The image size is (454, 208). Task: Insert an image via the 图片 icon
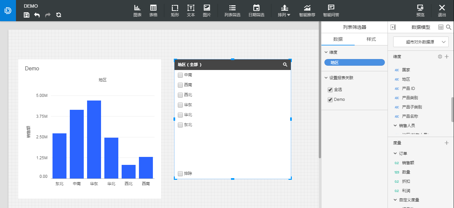207,11
